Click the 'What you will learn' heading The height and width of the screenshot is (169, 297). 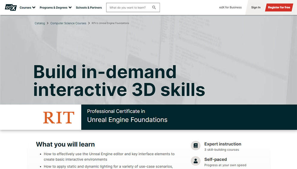(x=65, y=144)
